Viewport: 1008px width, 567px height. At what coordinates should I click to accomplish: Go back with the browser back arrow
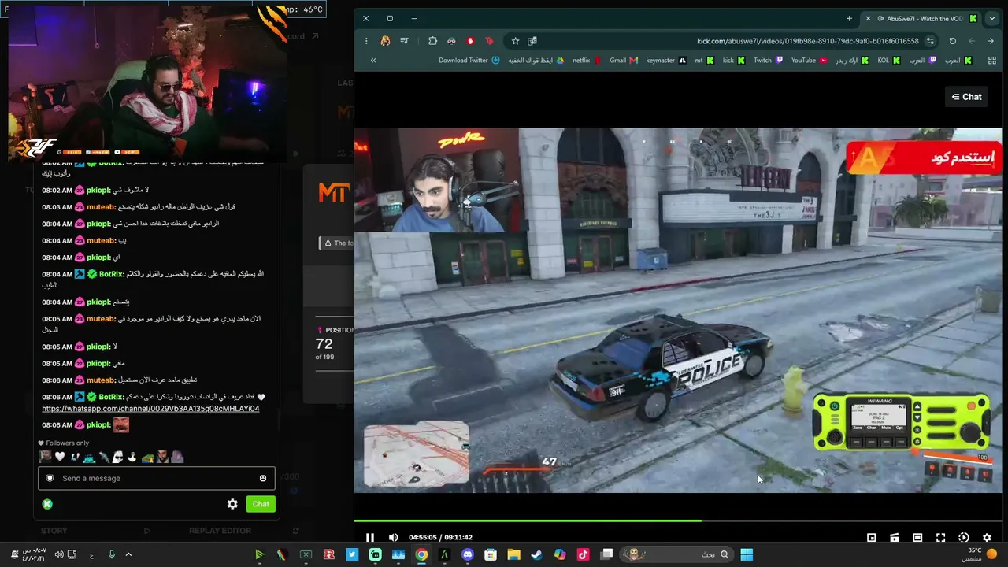tap(991, 41)
